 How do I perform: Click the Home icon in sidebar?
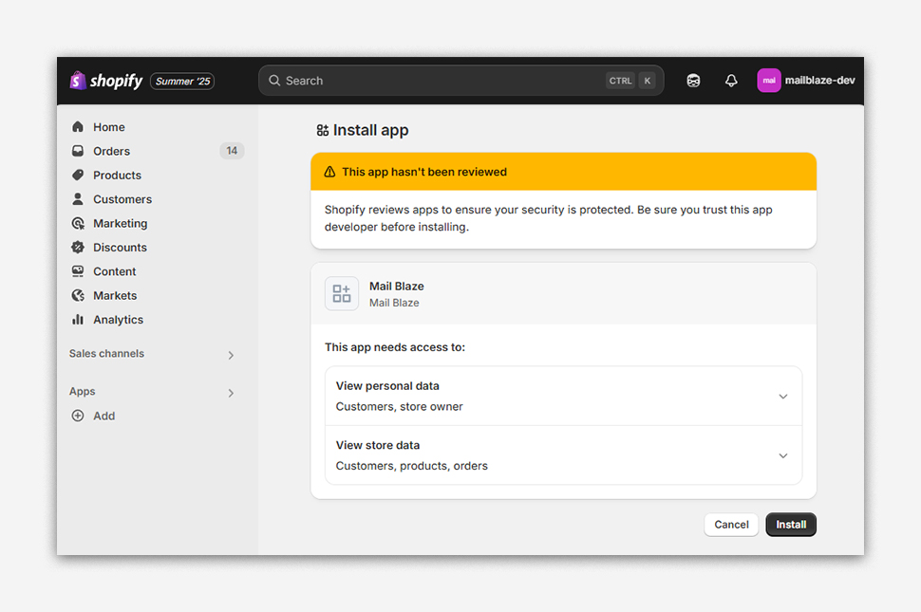[78, 127]
